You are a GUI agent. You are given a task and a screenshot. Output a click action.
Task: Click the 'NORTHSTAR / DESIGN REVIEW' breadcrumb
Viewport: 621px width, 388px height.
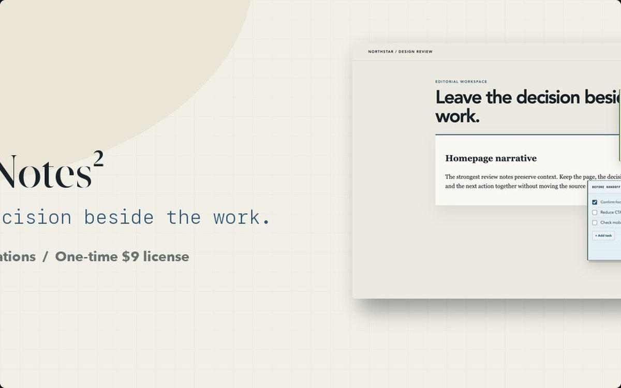coord(400,52)
